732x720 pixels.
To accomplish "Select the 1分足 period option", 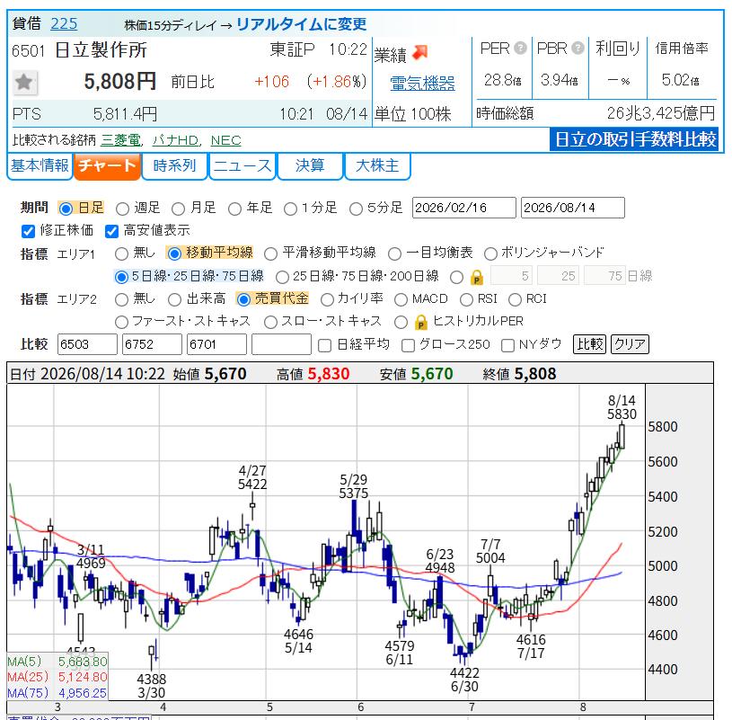I will click(x=290, y=209).
